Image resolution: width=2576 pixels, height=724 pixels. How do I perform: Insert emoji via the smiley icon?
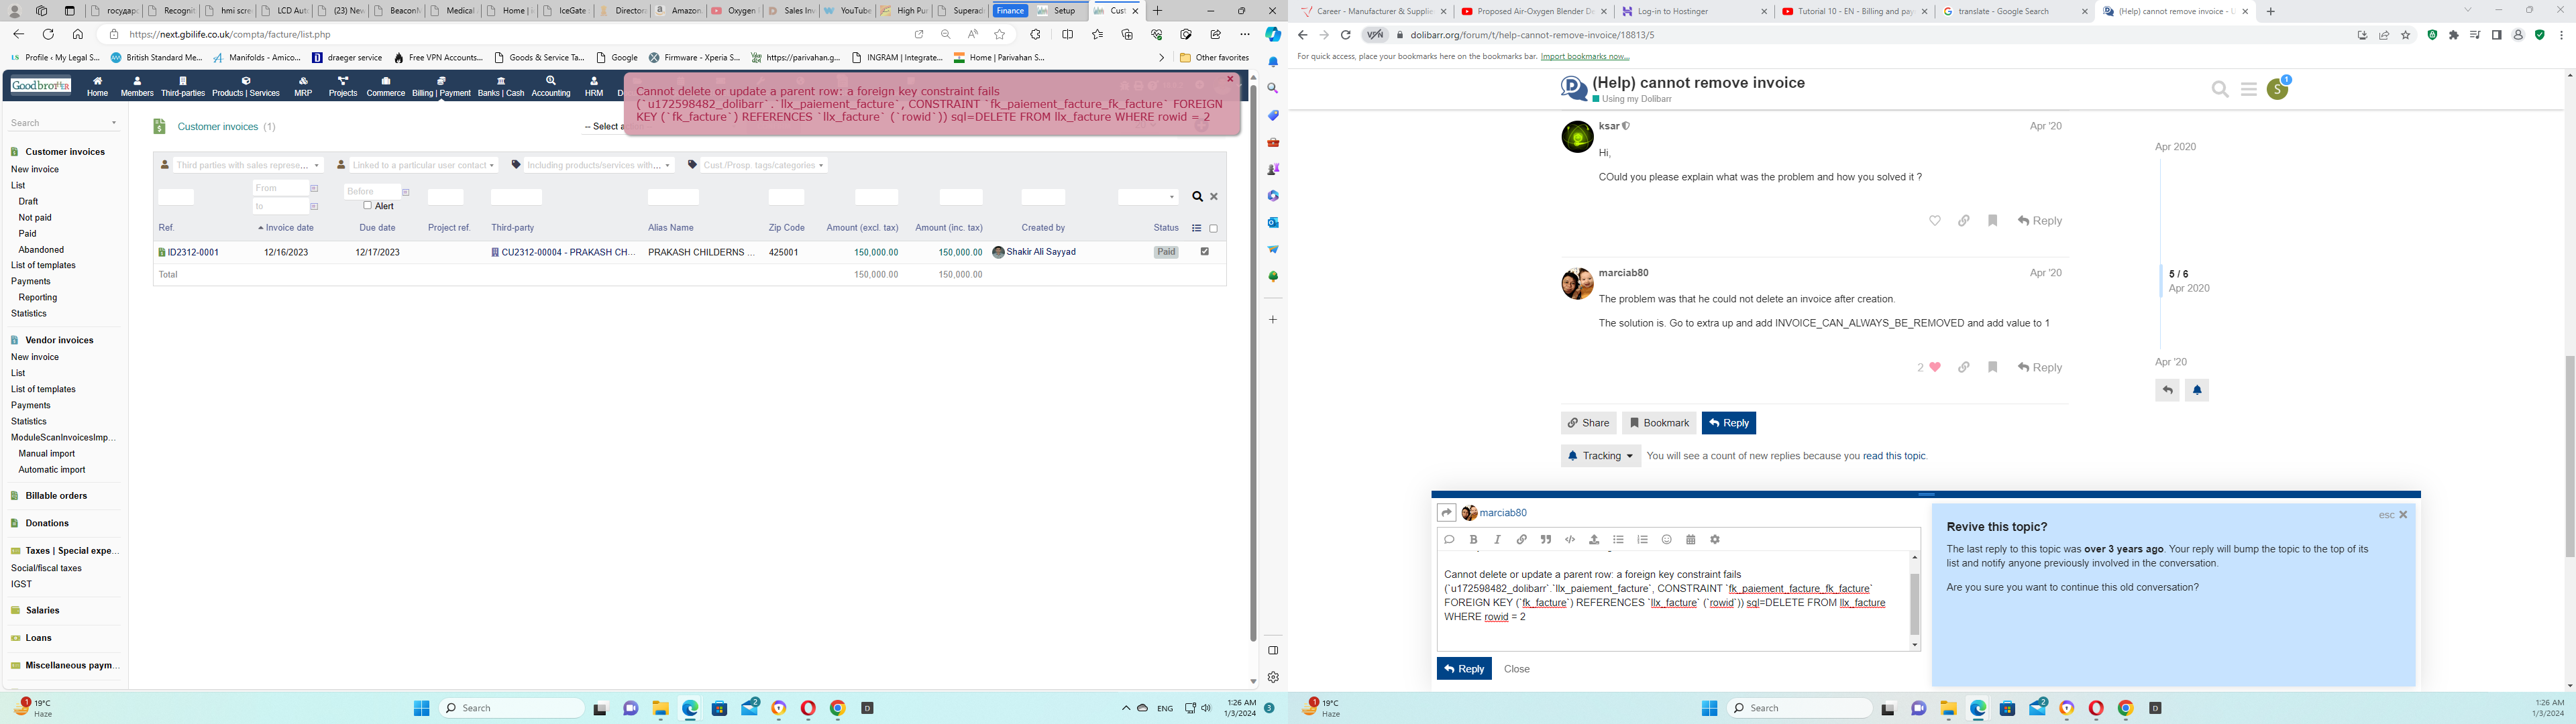point(1666,540)
